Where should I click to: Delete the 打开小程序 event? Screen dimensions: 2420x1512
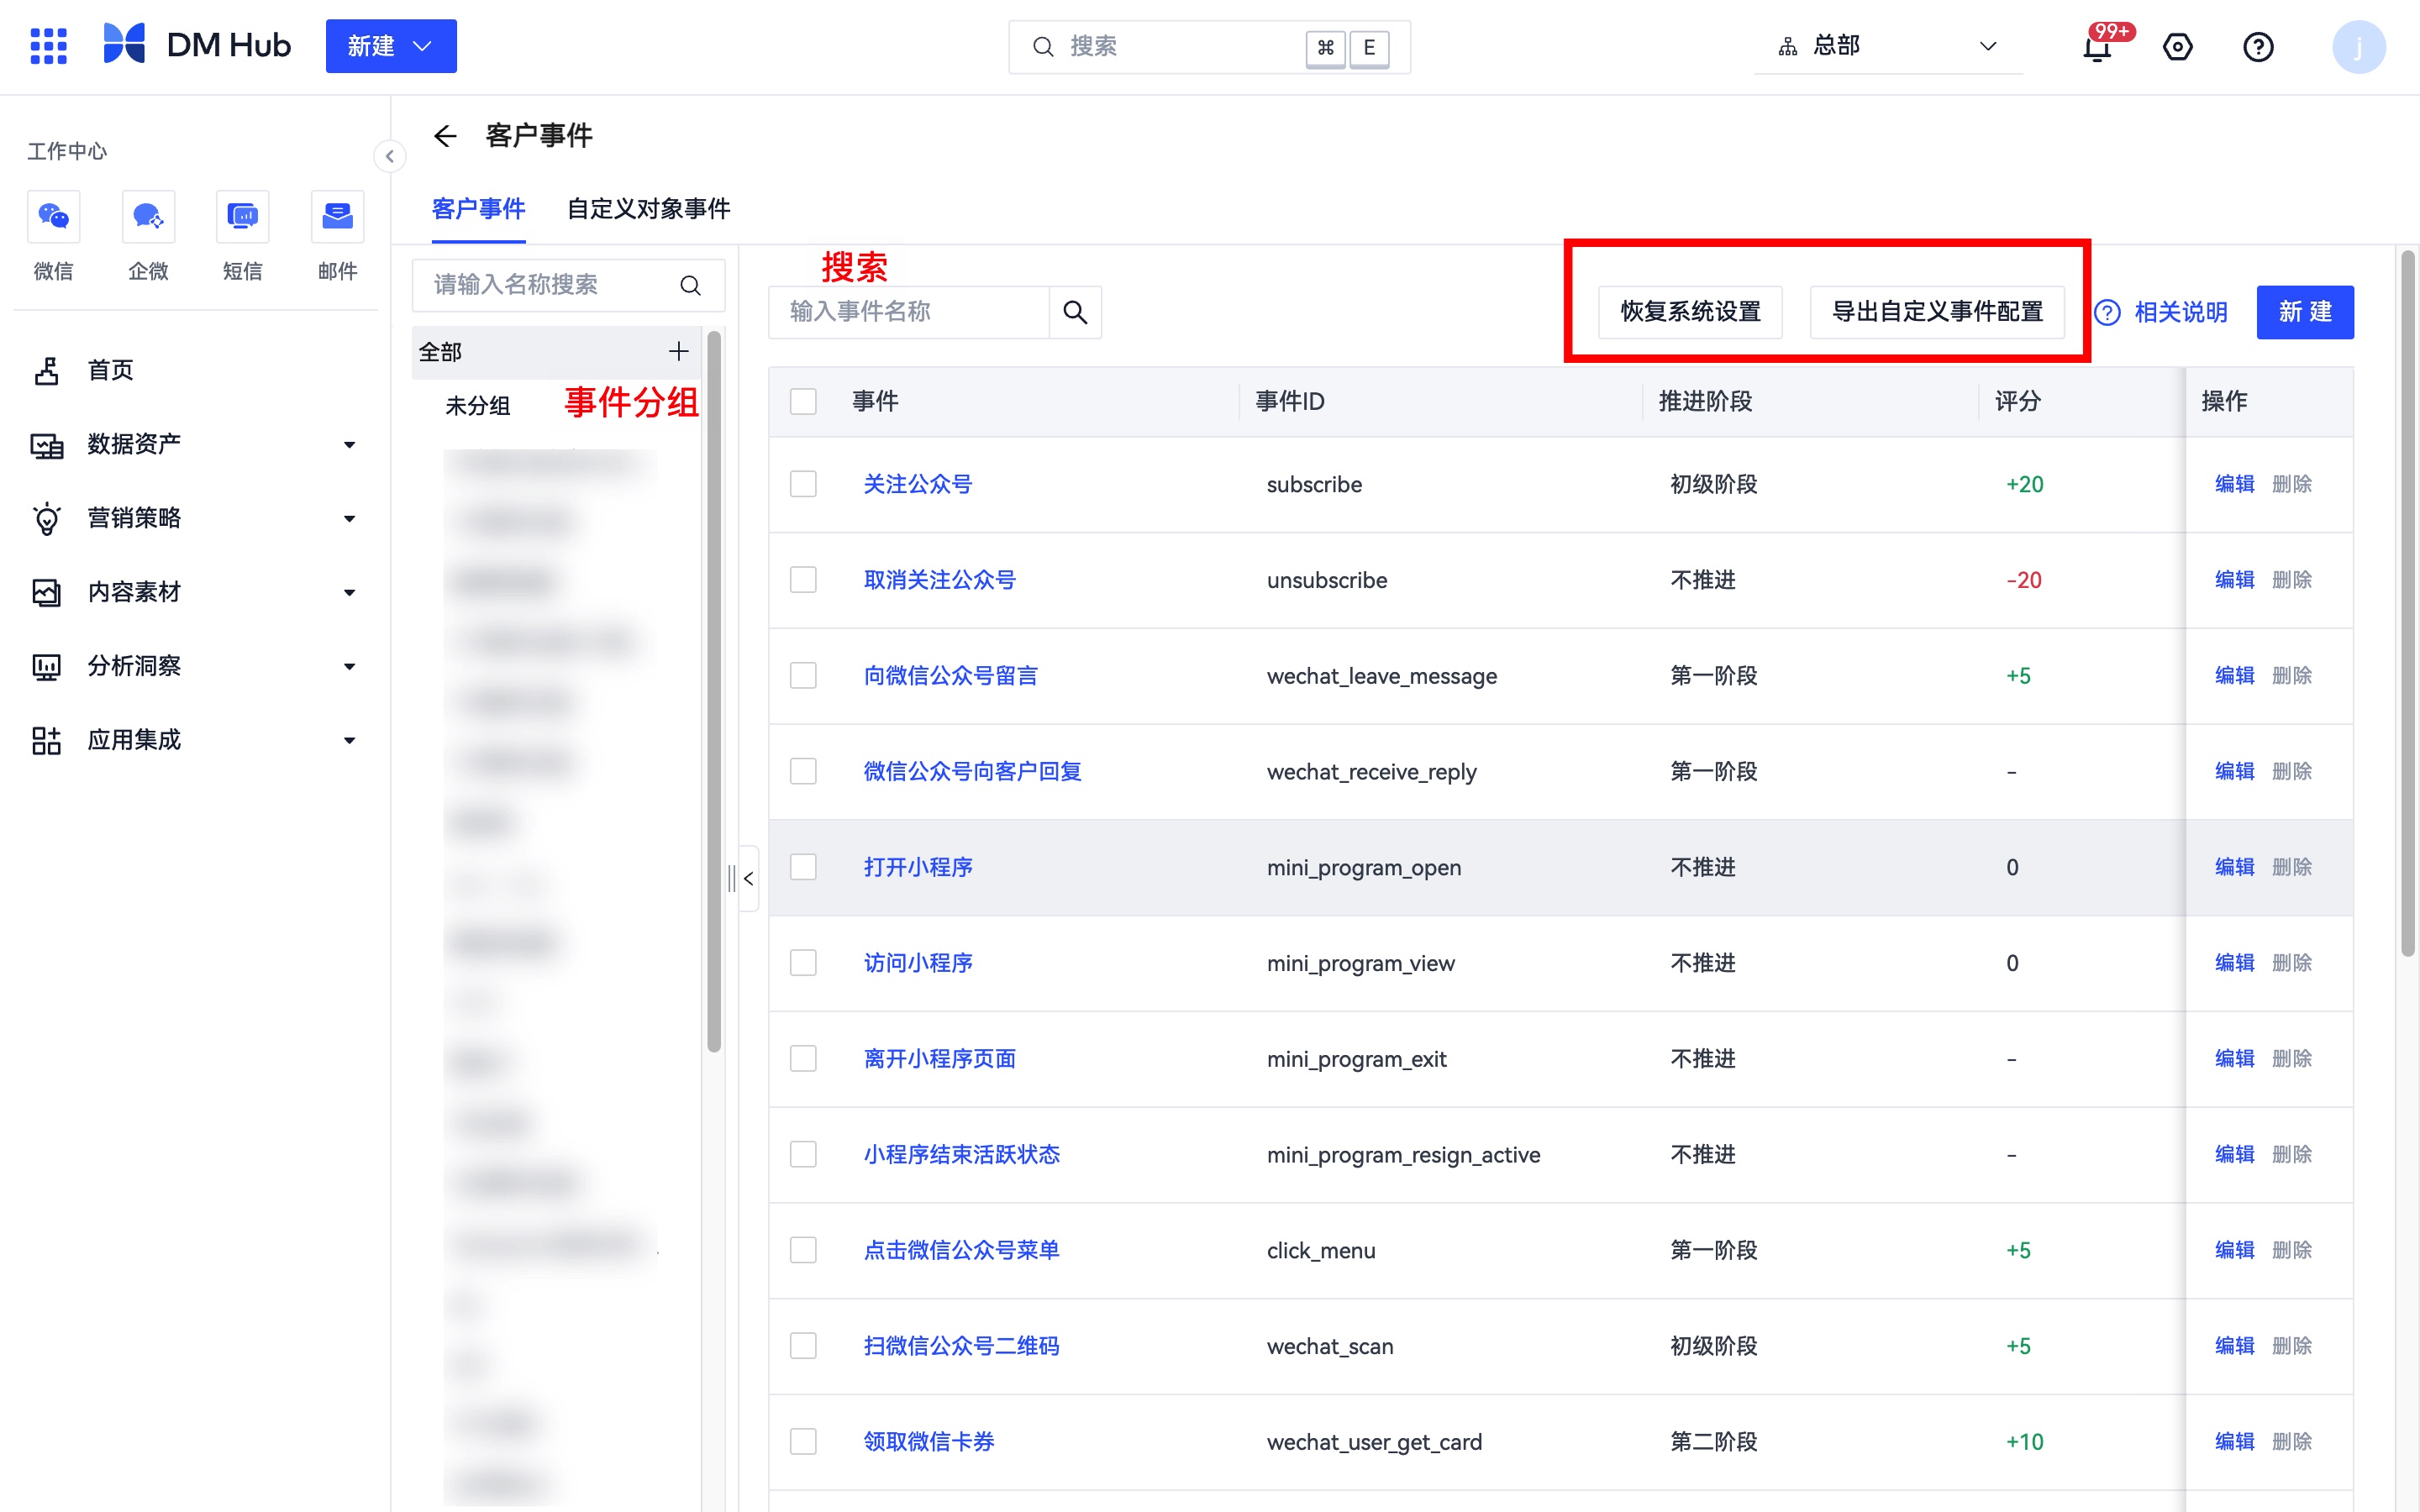[2291, 867]
